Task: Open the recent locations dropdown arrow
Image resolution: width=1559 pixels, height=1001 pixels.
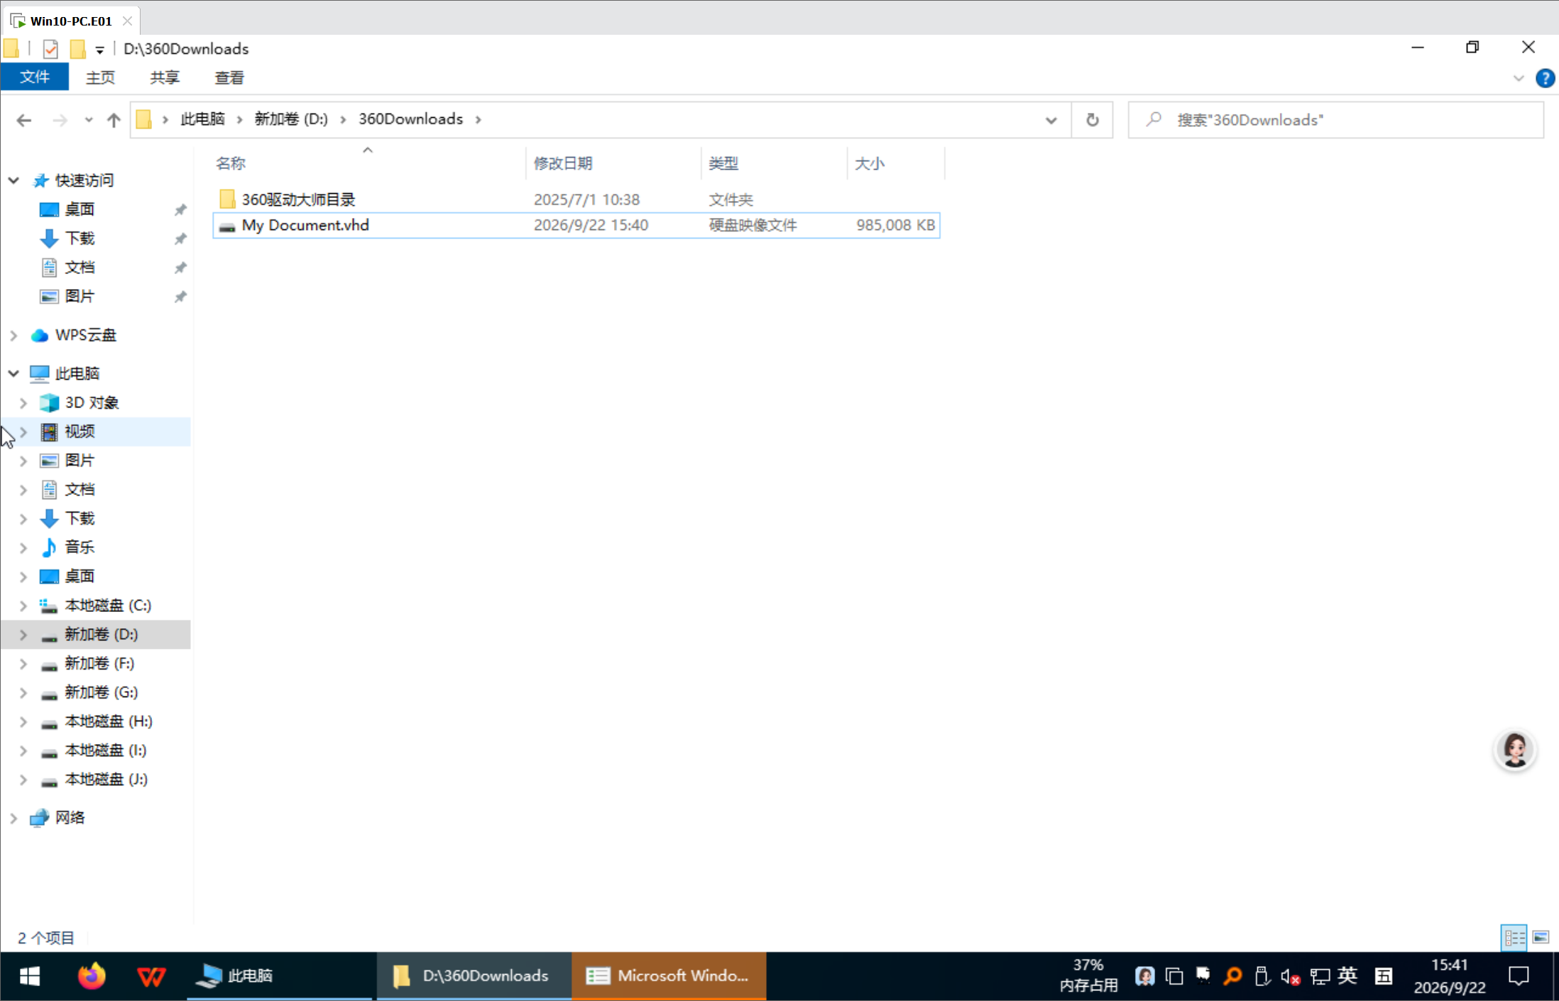Action: pyautogui.click(x=88, y=120)
